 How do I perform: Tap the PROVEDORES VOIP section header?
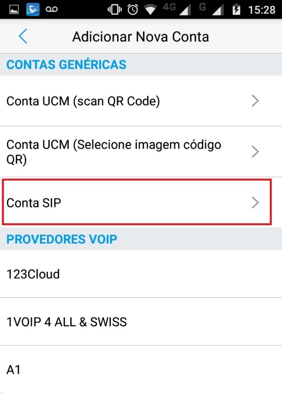tap(62, 239)
